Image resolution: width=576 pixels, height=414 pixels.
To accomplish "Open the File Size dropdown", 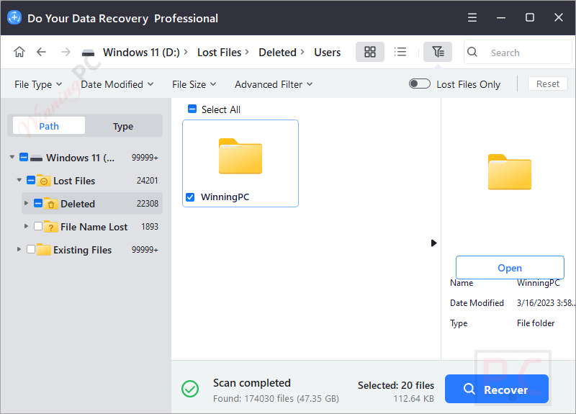I will 194,84.
